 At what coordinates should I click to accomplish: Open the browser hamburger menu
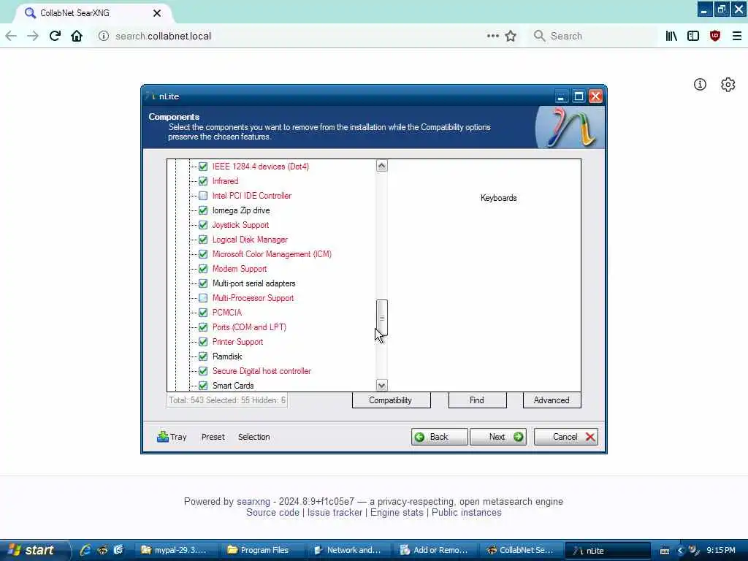tap(737, 36)
